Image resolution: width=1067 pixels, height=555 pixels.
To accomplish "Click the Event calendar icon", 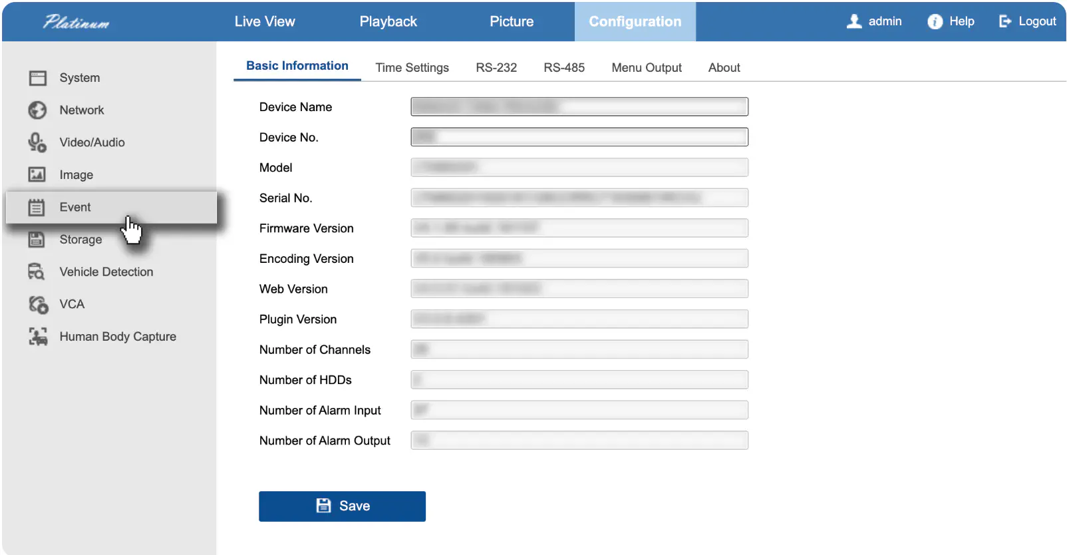I will pos(37,207).
